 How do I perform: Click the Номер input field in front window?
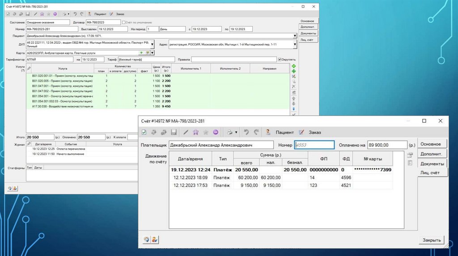pos(314,145)
